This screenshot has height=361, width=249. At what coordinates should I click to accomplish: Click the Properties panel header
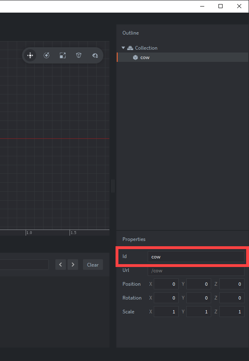click(x=134, y=239)
